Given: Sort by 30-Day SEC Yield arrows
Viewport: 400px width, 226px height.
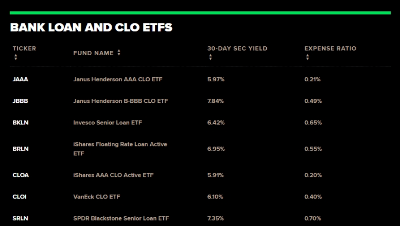Looking at the screenshot, I should 211,57.
